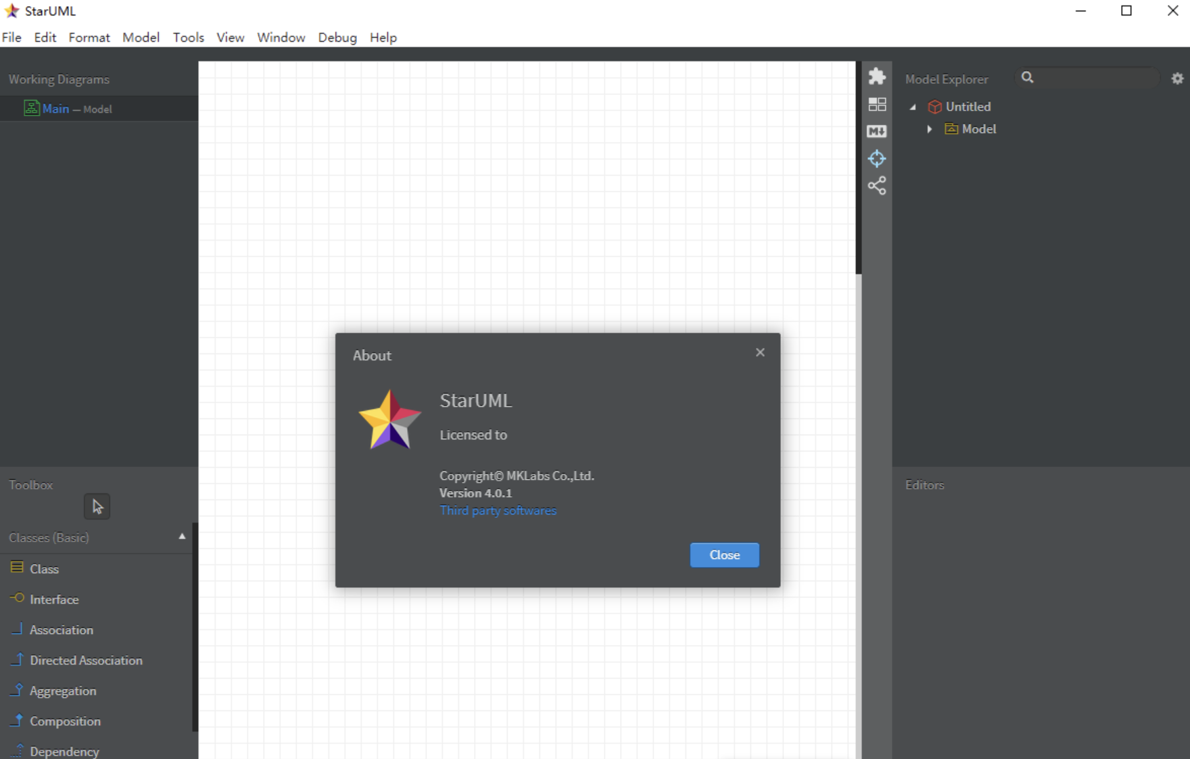Collapse the Classes (Basic) section
Screen dimensions: 1190x759
click(182, 536)
